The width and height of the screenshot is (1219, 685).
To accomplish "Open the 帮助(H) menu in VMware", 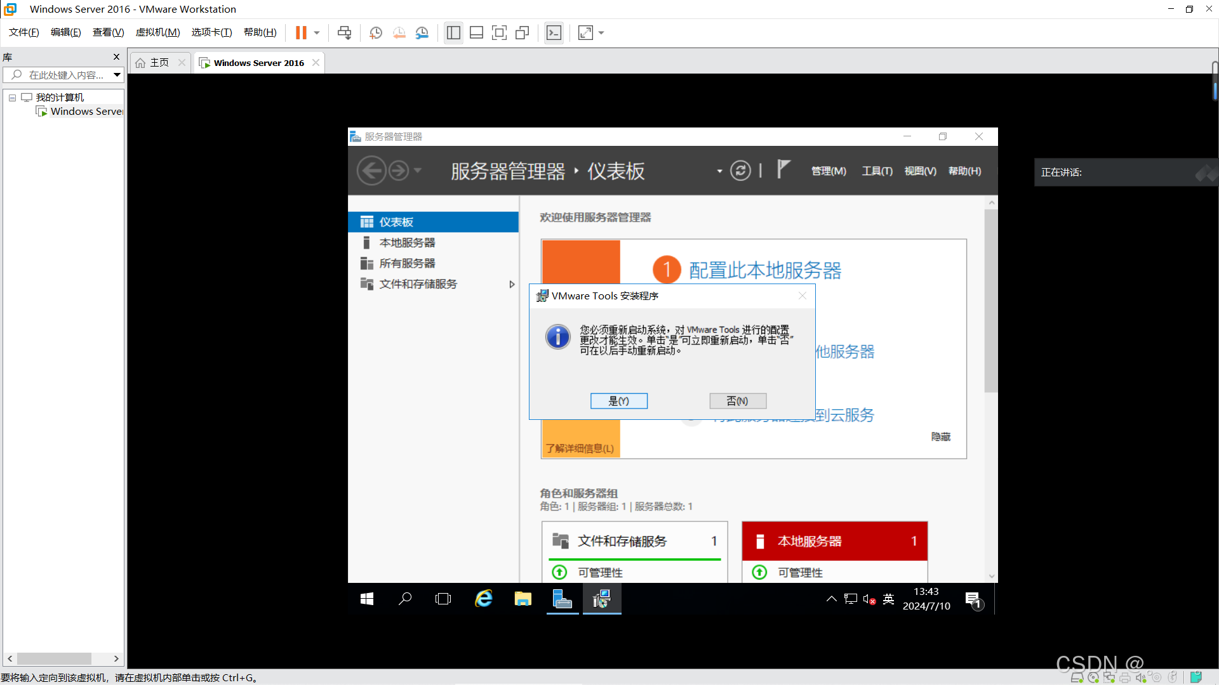I will [x=260, y=32].
